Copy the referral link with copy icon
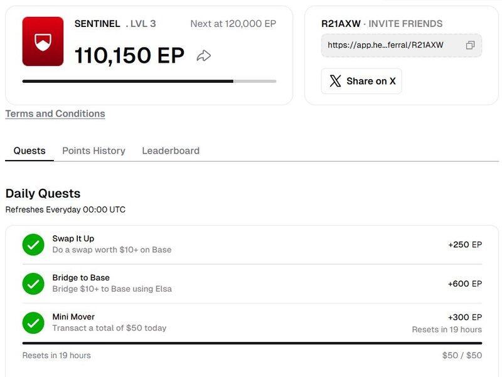502x377 pixels. pyautogui.click(x=470, y=45)
